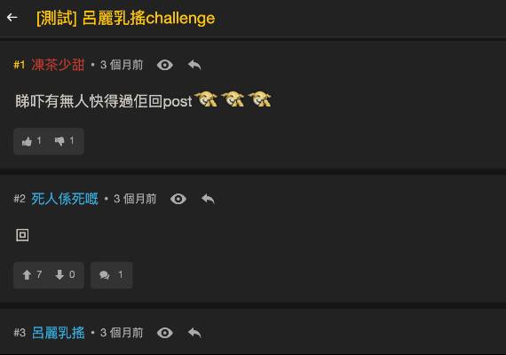Show the 1 reply on post #2
The height and width of the screenshot is (355, 506).
tap(112, 275)
